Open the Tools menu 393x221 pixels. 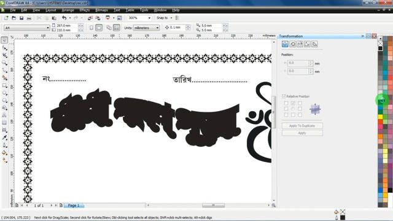pos(144,10)
